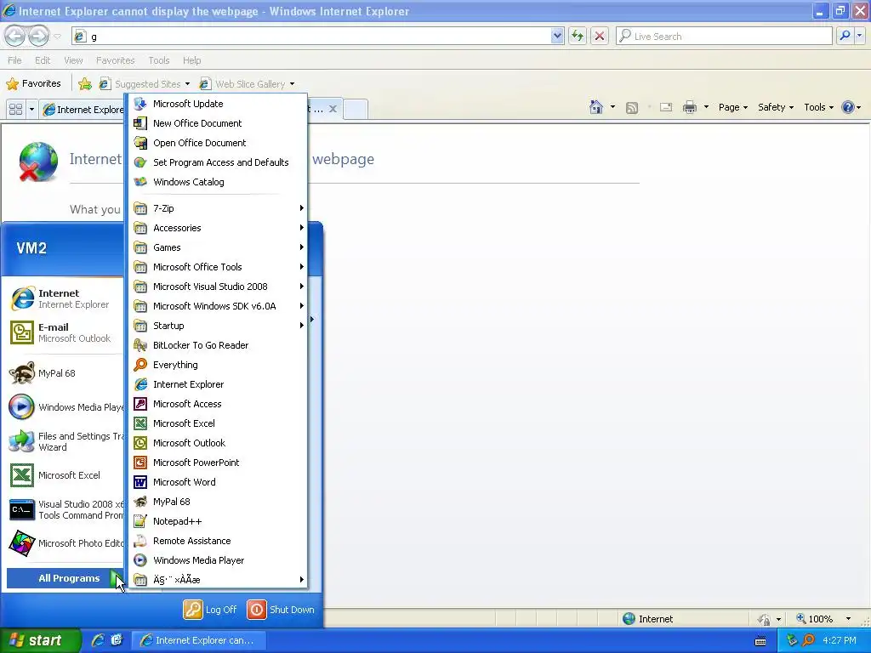This screenshot has width=871, height=653.
Task: Open the Help menu
Action: click(x=191, y=60)
